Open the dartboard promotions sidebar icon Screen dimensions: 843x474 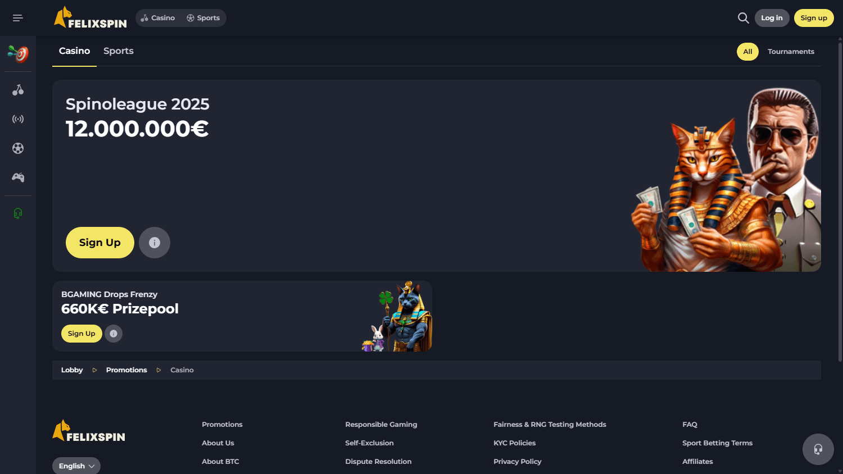coord(18,54)
